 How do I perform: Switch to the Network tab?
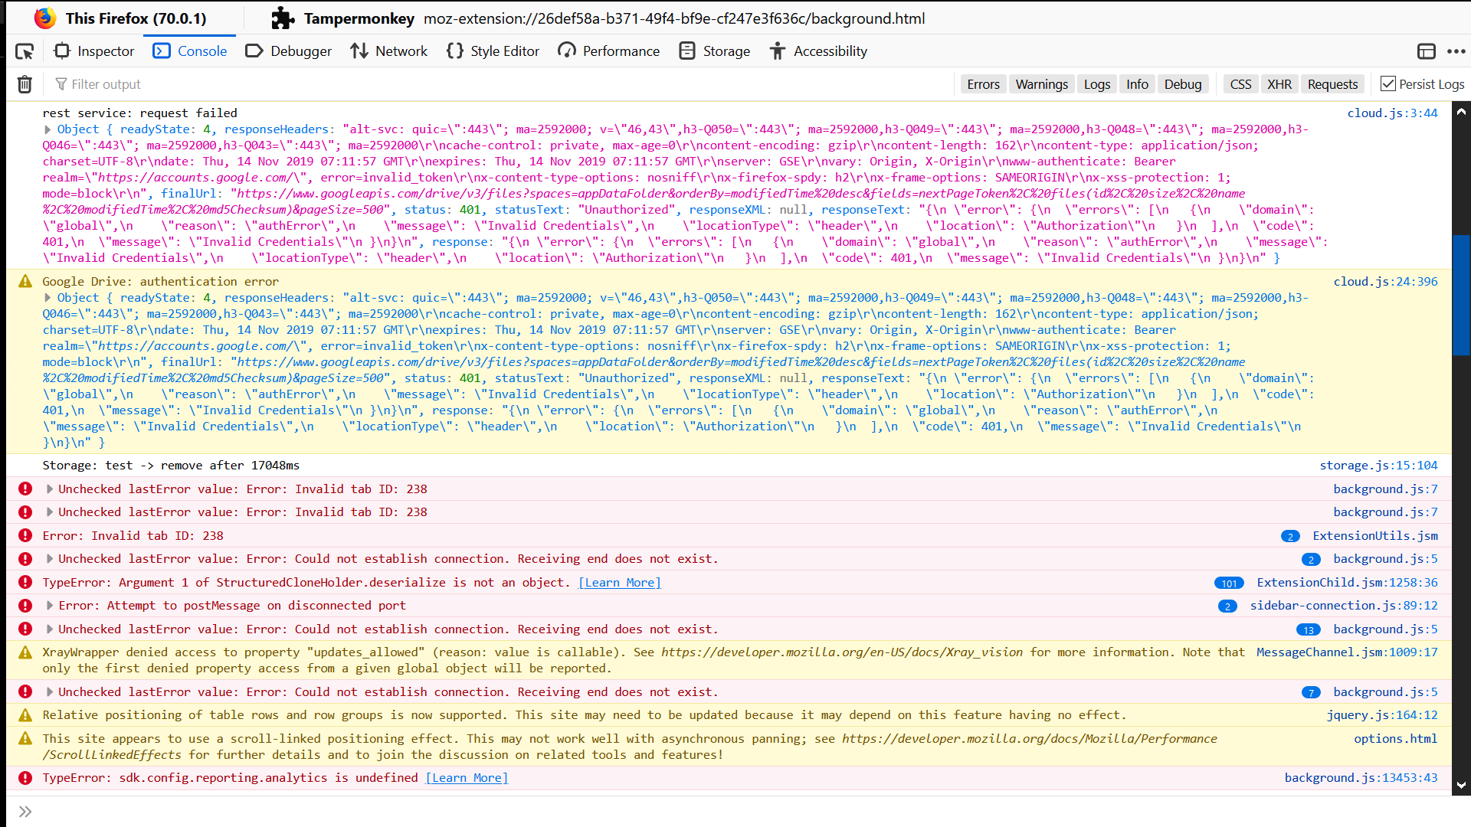389,51
